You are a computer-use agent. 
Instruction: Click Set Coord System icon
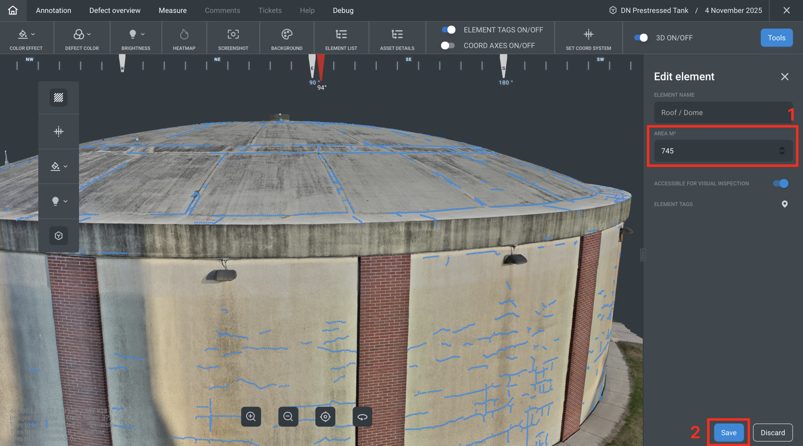click(588, 35)
